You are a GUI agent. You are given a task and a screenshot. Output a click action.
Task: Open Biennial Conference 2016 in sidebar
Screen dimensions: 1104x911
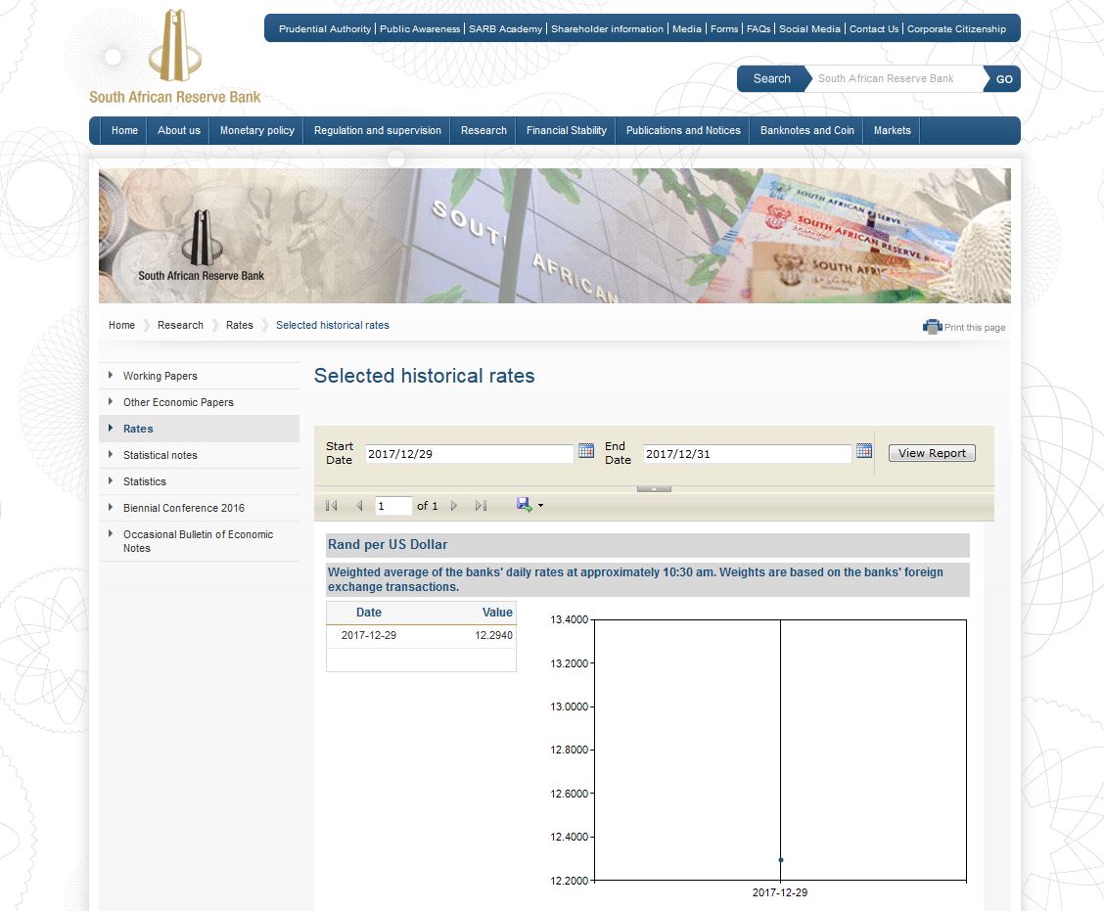184,508
